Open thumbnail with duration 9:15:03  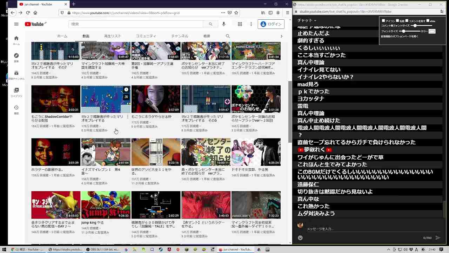56,51
